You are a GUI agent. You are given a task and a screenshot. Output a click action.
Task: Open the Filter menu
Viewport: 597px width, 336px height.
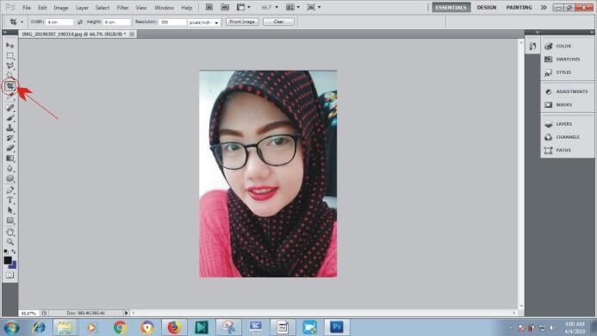coord(122,8)
